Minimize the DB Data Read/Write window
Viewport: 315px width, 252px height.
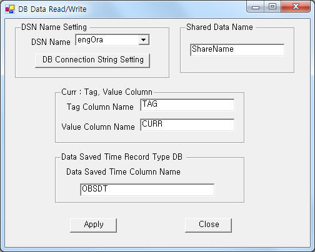pyautogui.click(x=256, y=7)
